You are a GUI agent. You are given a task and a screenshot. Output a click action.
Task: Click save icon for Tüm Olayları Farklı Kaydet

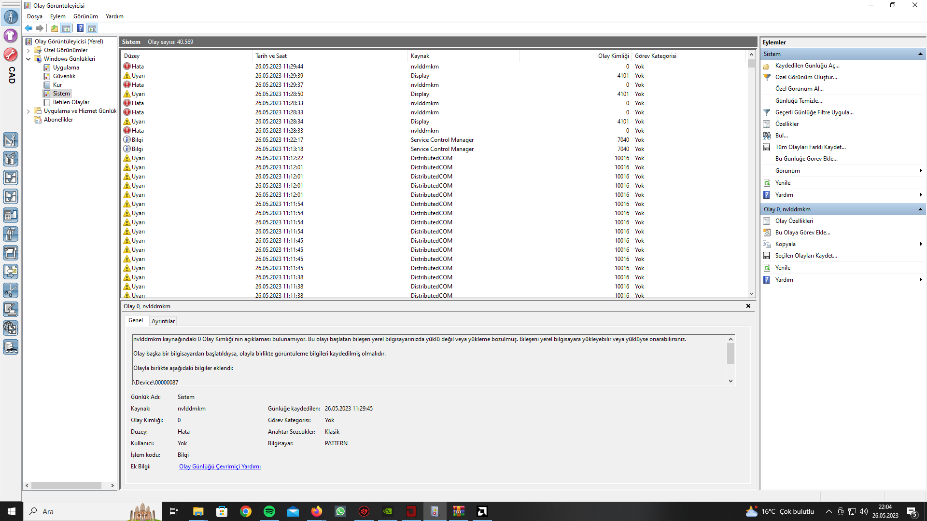(x=767, y=147)
